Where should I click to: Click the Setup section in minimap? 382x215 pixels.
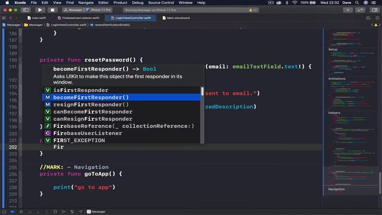click(333, 50)
